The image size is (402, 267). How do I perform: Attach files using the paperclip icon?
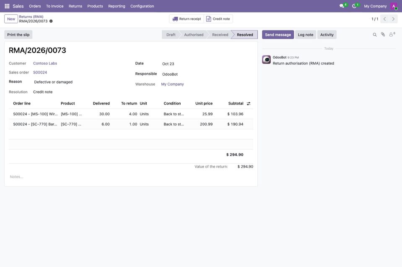coord(383,35)
